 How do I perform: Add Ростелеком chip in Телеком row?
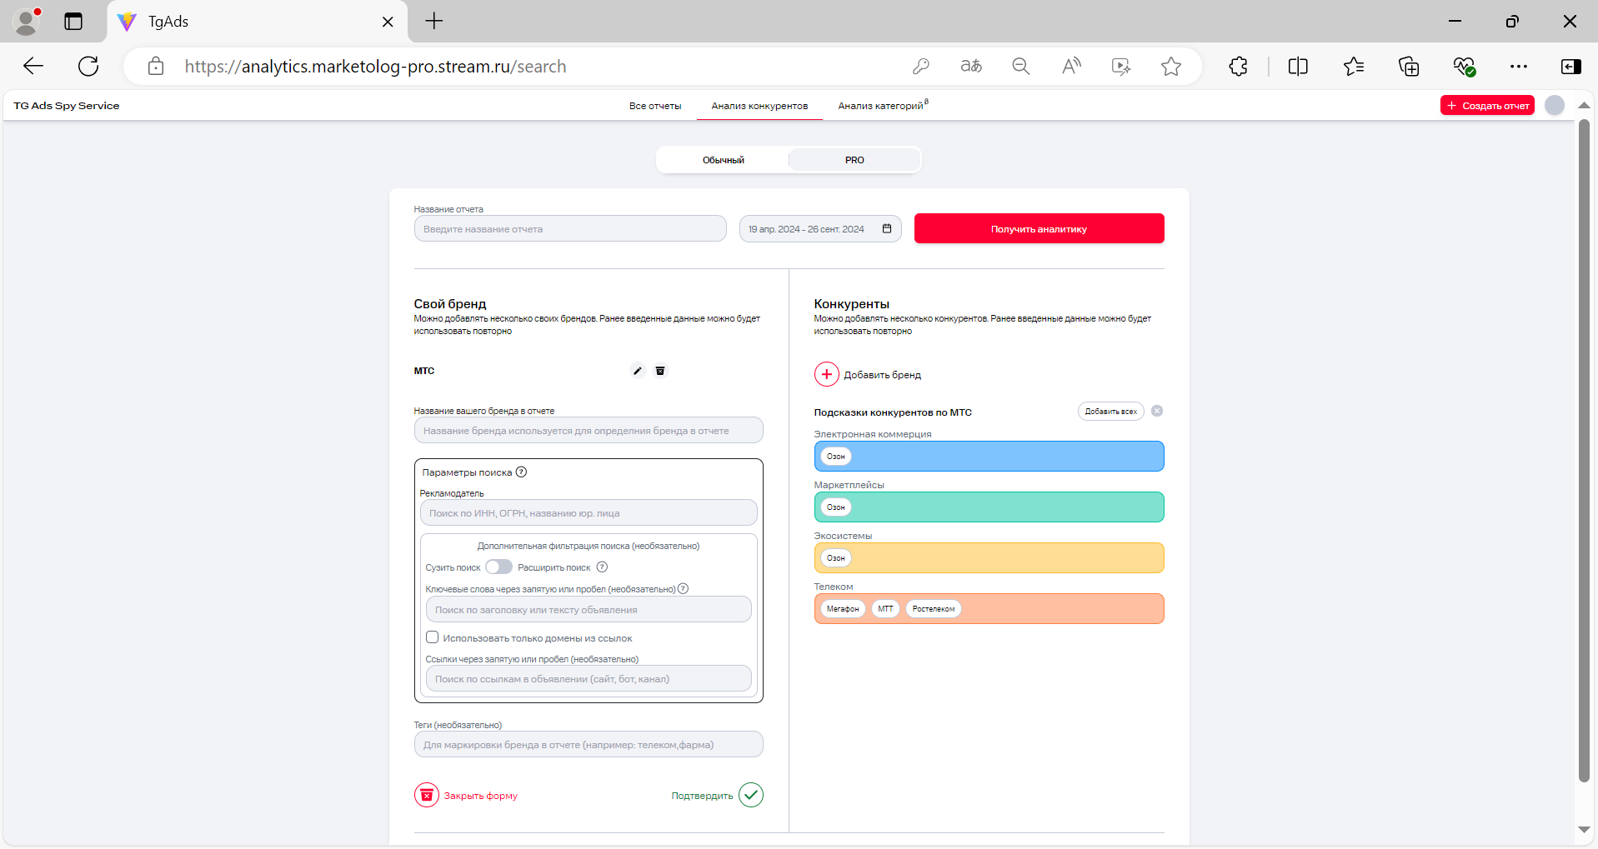point(933,608)
